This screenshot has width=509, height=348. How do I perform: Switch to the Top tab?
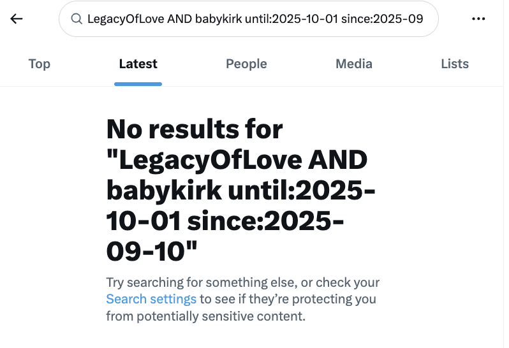pos(40,64)
